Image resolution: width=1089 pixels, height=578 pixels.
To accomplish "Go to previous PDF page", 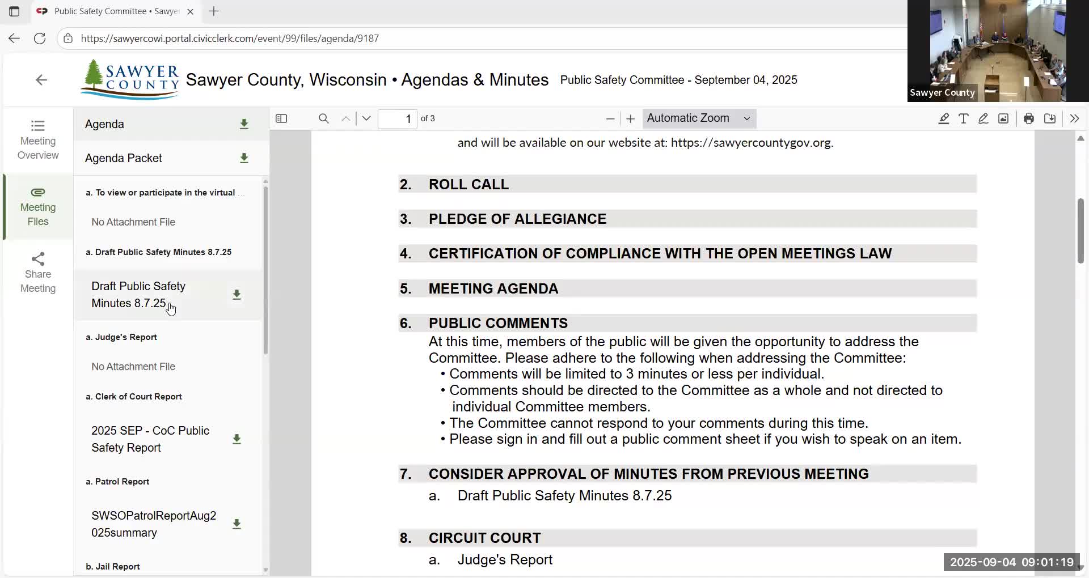I will click(x=345, y=118).
